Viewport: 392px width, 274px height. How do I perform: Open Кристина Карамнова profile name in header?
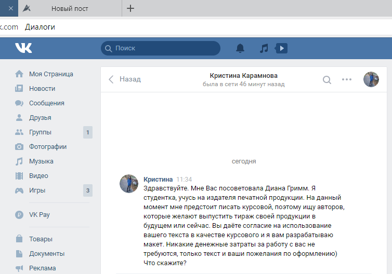(x=243, y=75)
